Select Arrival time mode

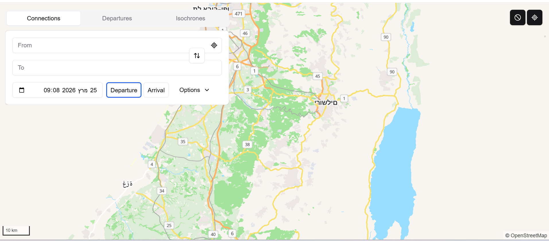coord(156,90)
